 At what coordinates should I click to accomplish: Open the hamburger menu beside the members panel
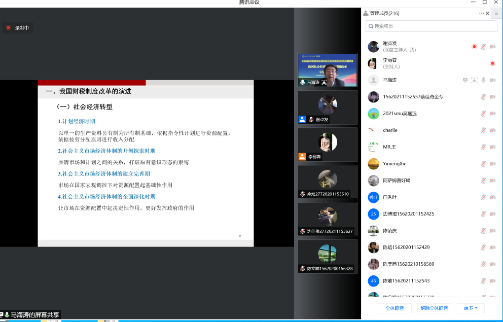click(496, 13)
